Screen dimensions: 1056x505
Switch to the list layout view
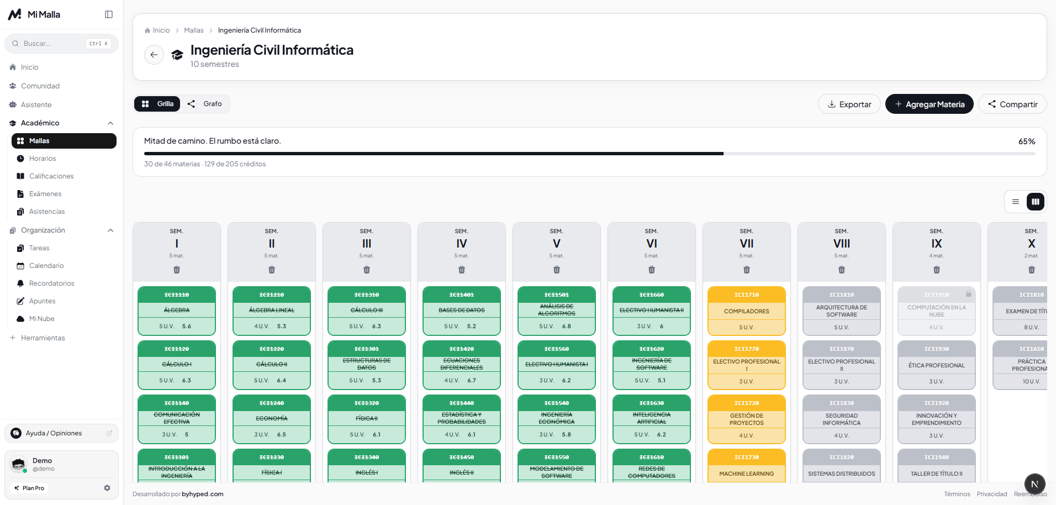pyautogui.click(x=1016, y=202)
